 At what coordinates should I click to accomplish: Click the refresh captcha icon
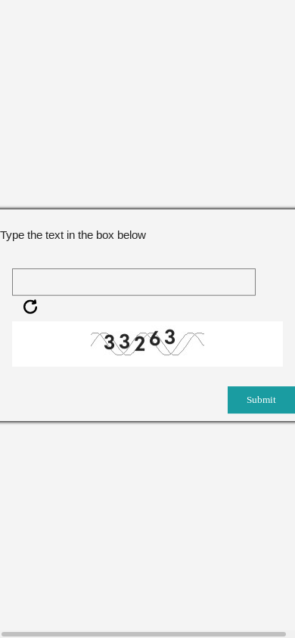pos(30,307)
